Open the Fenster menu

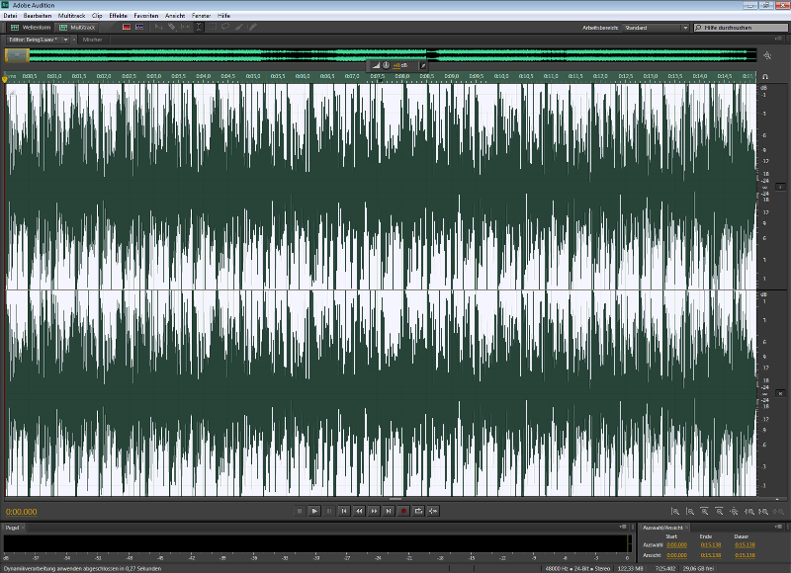[x=202, y=16]
